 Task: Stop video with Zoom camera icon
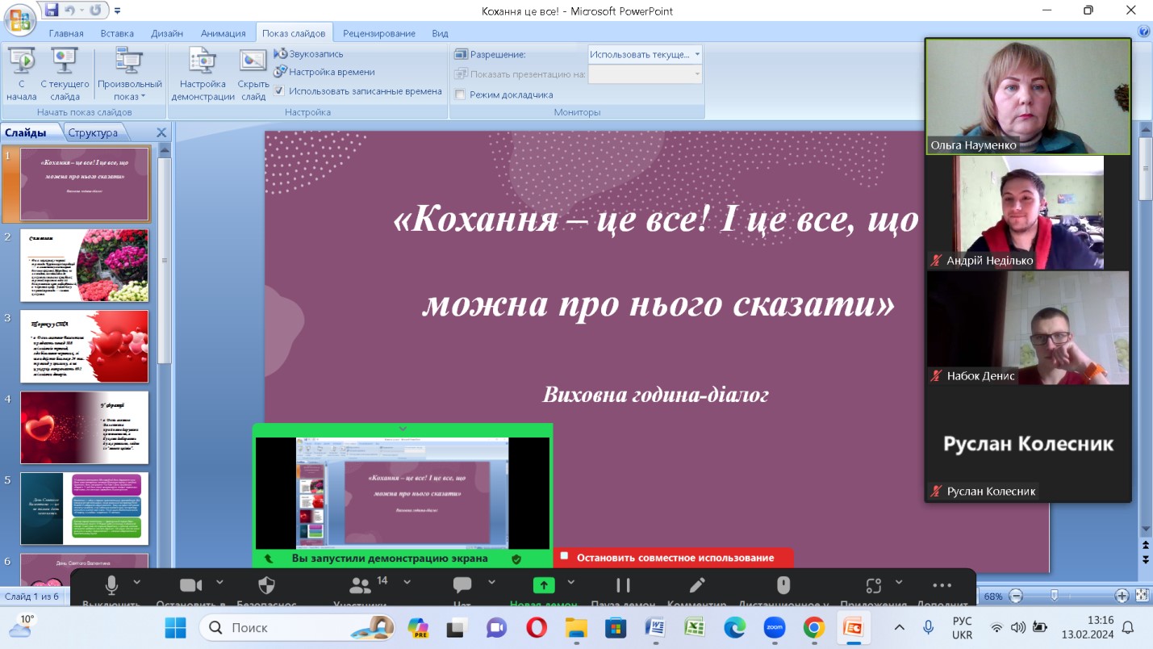coord(190,585)
